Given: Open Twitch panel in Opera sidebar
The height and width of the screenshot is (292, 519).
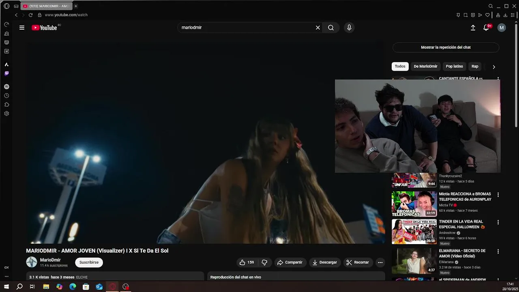Looking at the screenshot, I should click(6, 73).
